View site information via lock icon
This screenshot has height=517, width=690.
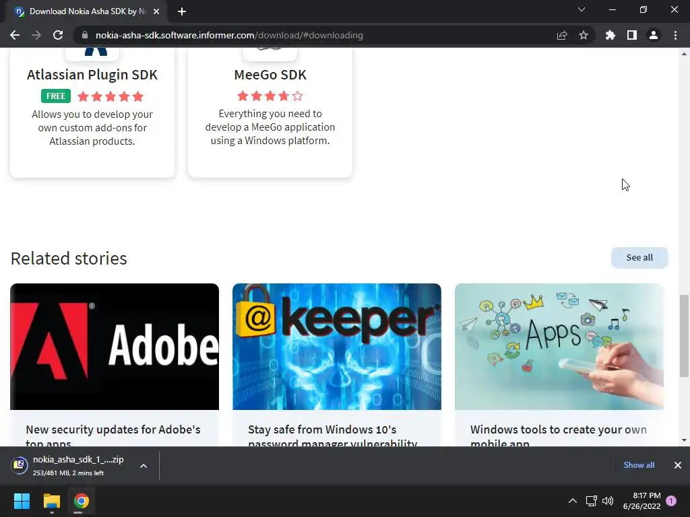click(85, 35)
